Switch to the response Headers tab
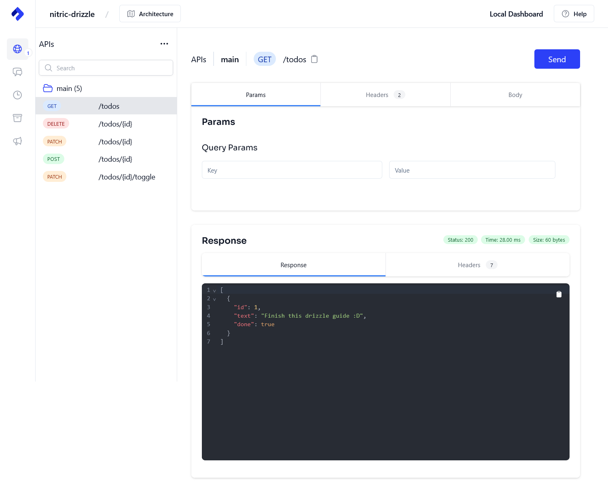The height and width of the screenshot is (485, 608). pos(469,265)
